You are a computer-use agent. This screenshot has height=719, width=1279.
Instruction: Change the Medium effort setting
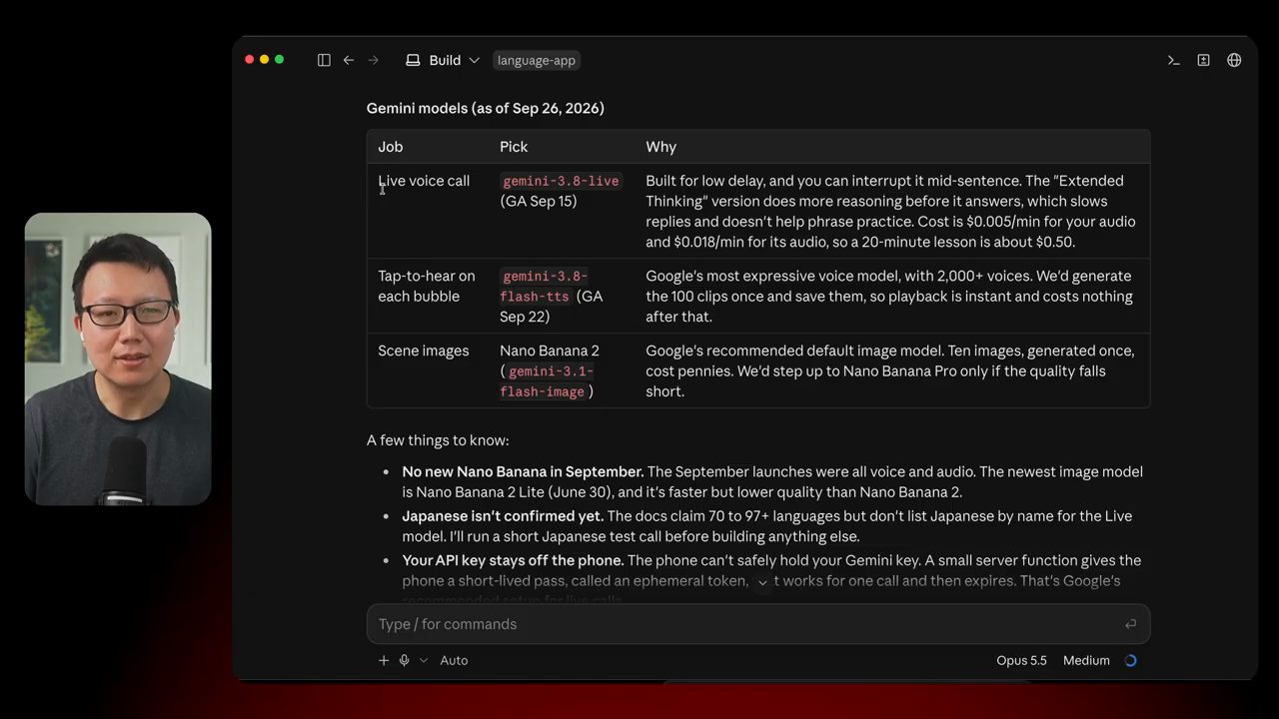tap(1086, 660)
